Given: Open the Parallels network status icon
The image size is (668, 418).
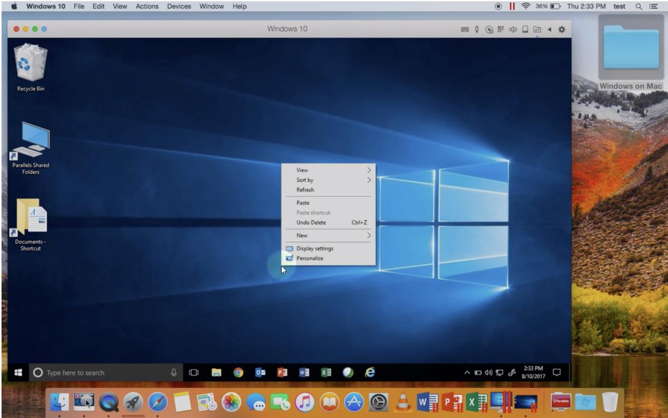Looking at the screenshot, I should (x=501, y=29).
